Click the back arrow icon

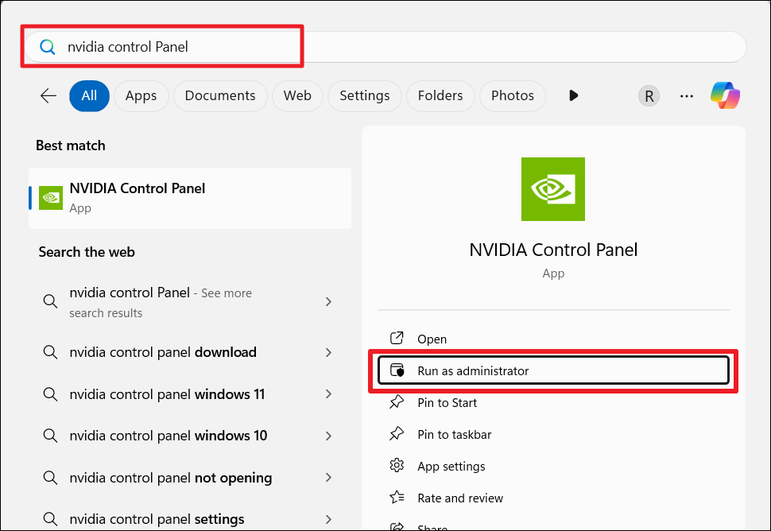tap(48, 95)
